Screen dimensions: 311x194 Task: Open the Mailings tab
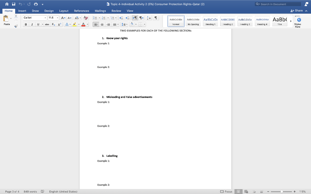(x=100, y=11)
